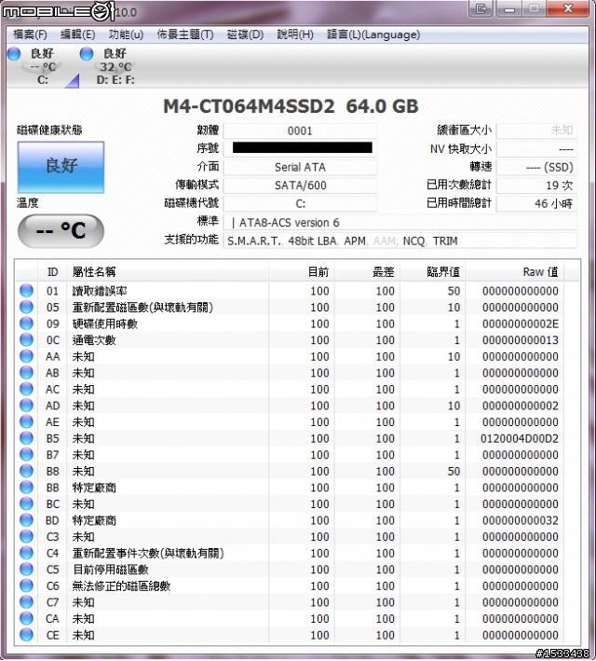
Task: Click status orb for attribute 09
Action: (26, 324)
